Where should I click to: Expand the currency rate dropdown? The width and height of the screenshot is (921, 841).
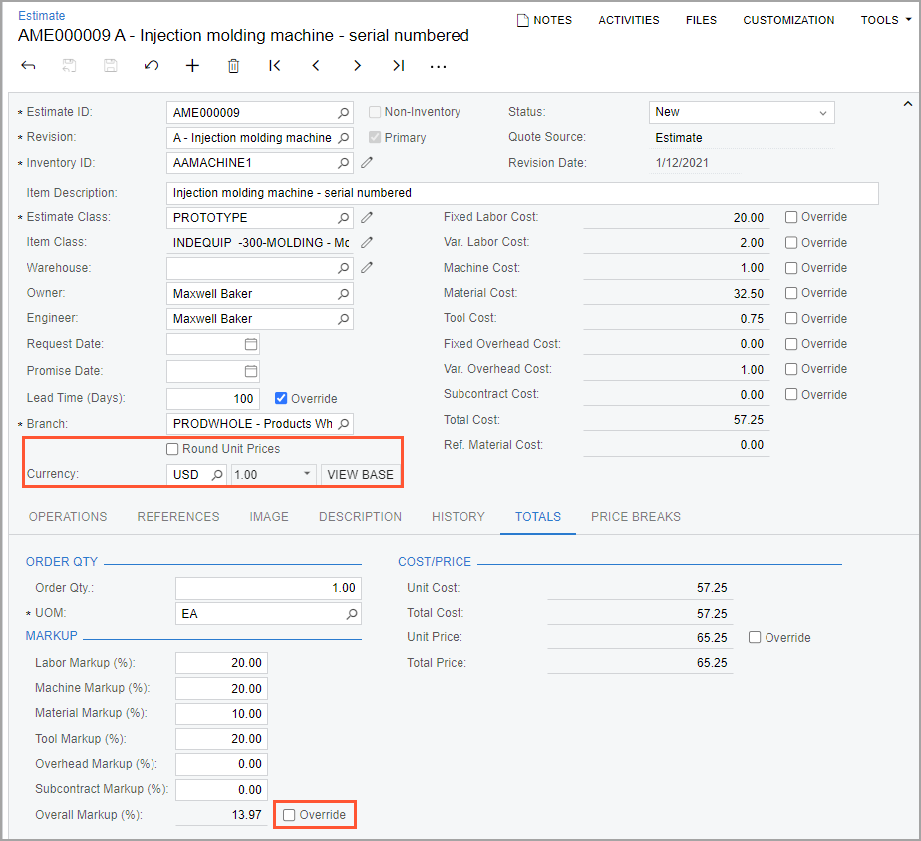click(x=307, y=475)
